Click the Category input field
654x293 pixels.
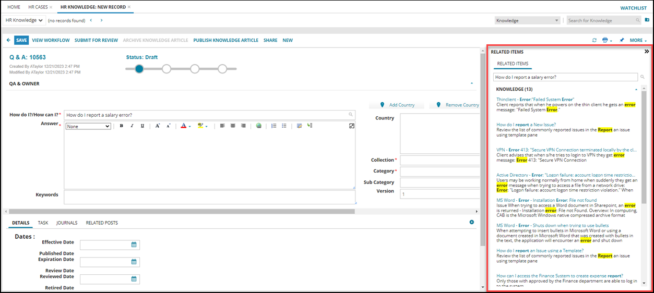(x=439, y=172)
